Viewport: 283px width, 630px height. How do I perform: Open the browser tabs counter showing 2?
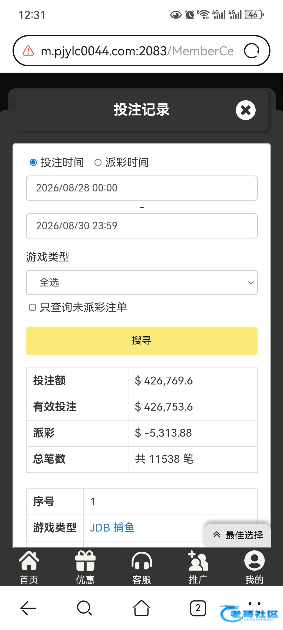198,608
